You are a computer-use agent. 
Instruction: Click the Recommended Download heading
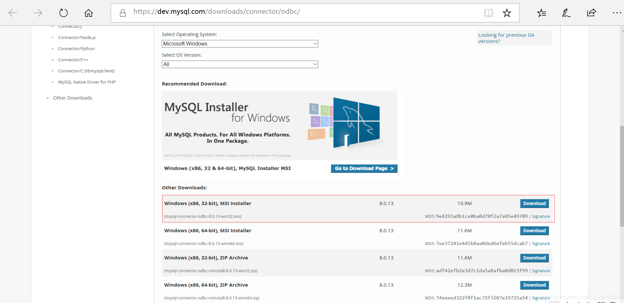click(195, 84)
